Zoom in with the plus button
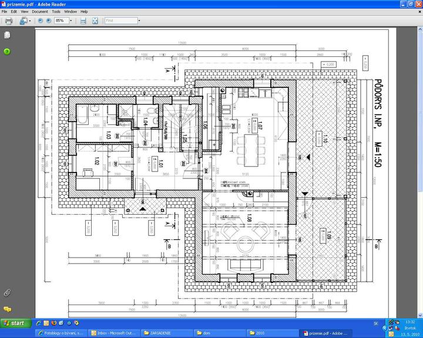This screenshot has width=423, height=338. pos(49,21)
